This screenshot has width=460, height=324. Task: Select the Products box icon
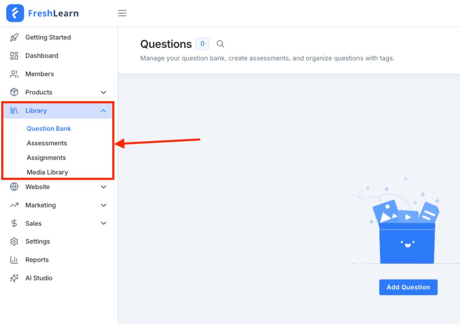click(x=13, y=92)
